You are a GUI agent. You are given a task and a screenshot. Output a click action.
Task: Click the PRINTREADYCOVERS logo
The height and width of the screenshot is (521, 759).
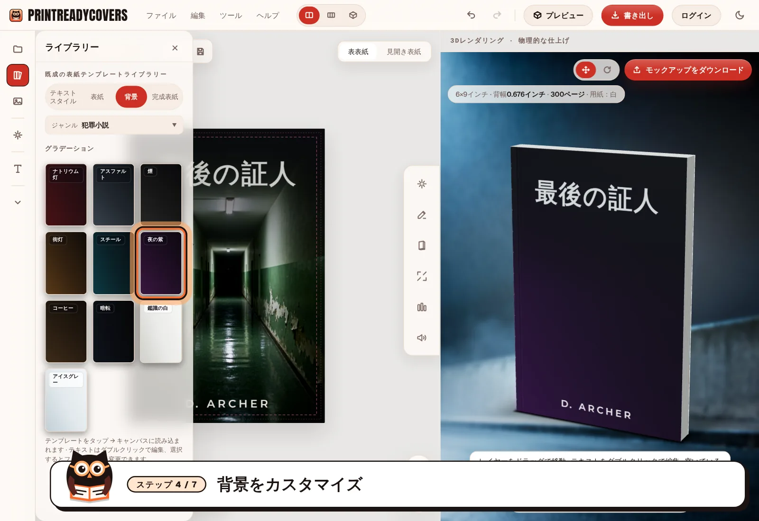pos(69,15)
